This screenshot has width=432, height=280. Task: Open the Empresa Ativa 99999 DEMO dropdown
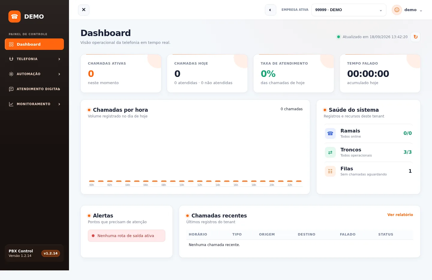pyautogui.click(x=349, y=10)
